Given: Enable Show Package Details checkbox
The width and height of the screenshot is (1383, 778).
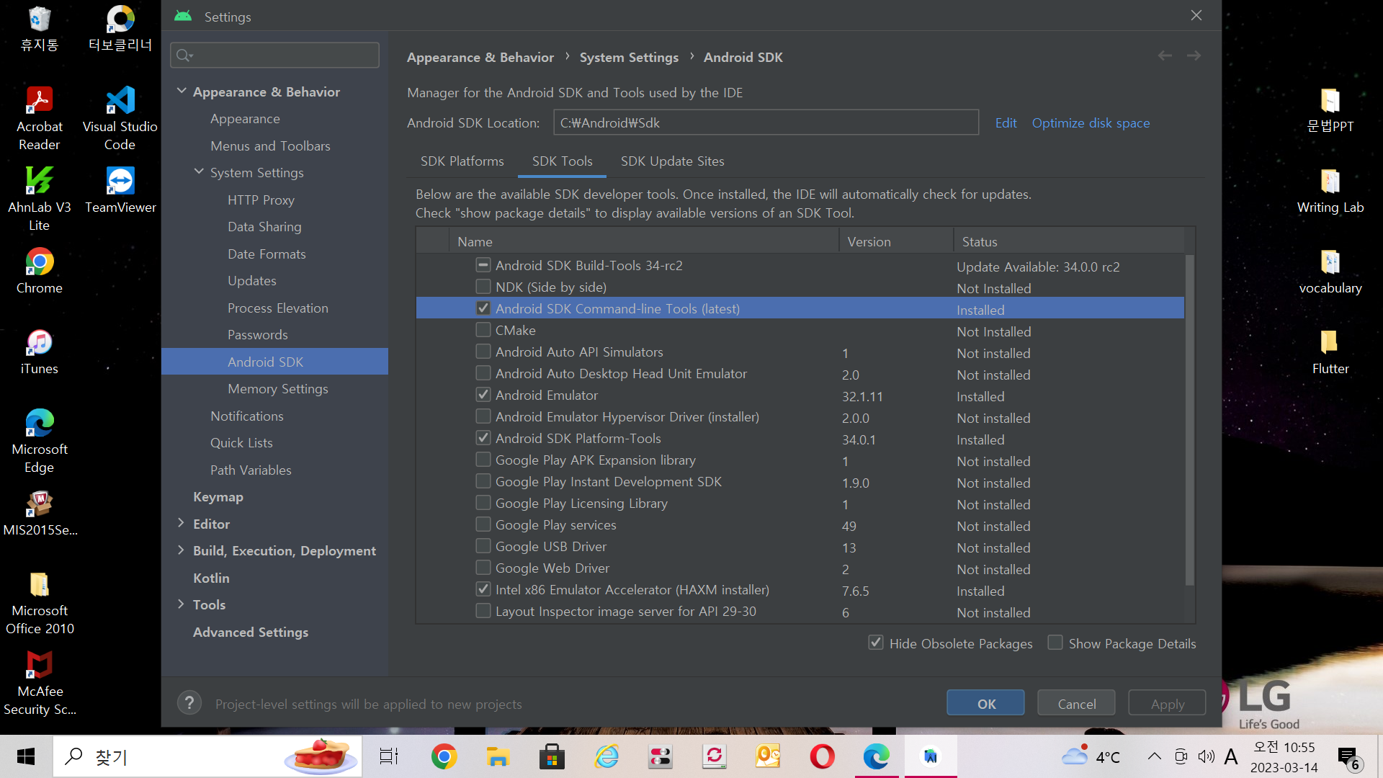Looking at the screenshot, I should [1055, 643].
